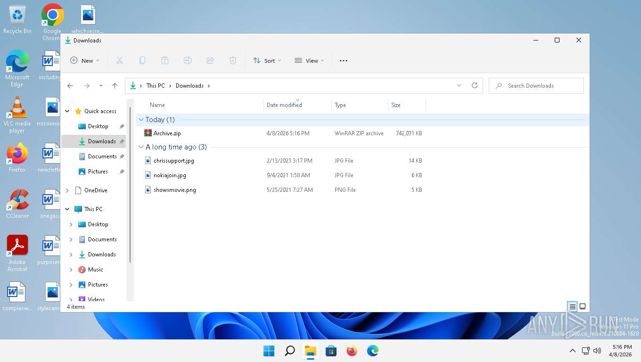This screenshot has width=641, height=362.
Task: Launch Firefox from the taskbar
Action: tap(352, 351)
